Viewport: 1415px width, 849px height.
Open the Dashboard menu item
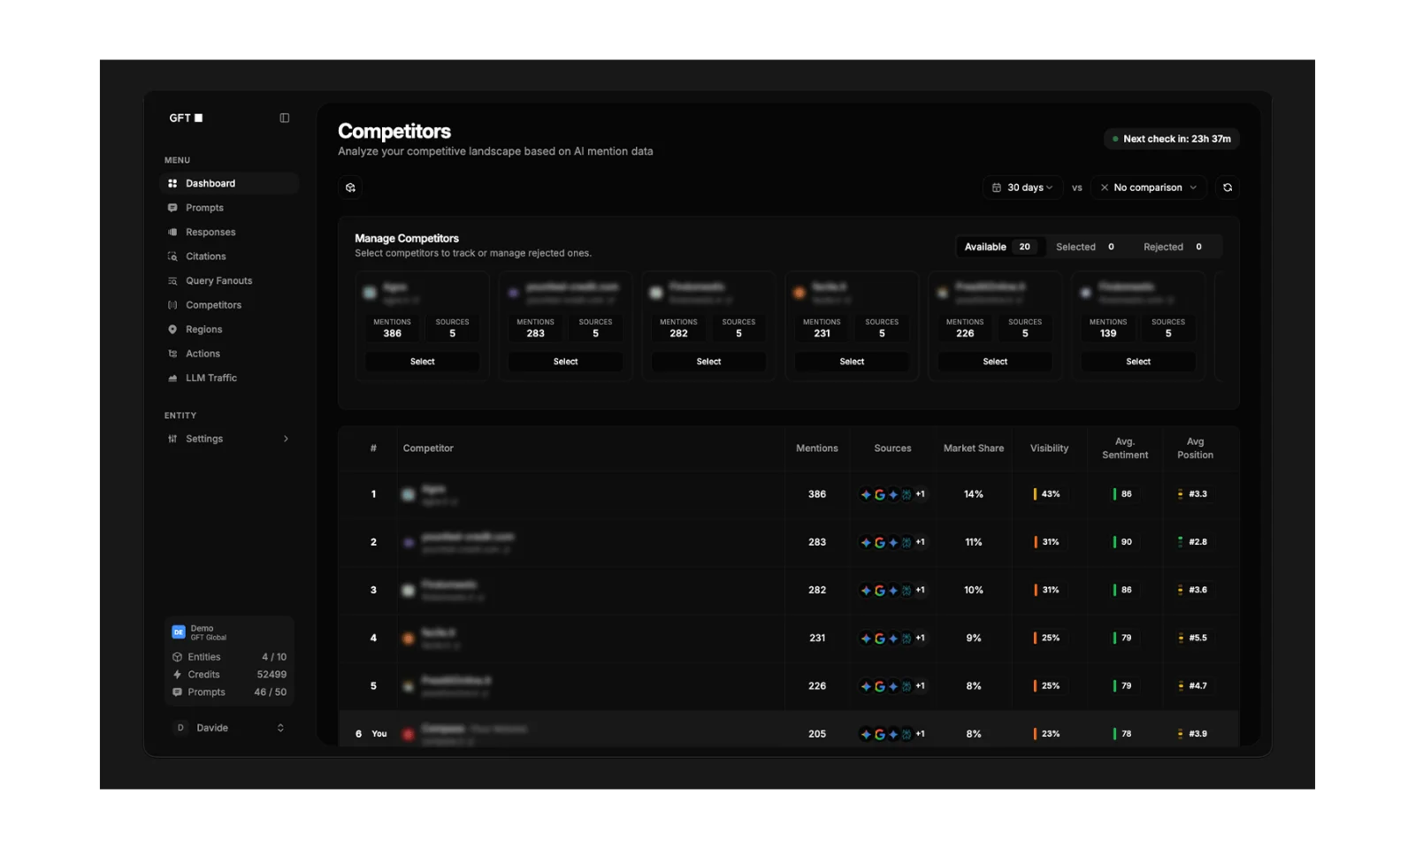coord(229,183)
